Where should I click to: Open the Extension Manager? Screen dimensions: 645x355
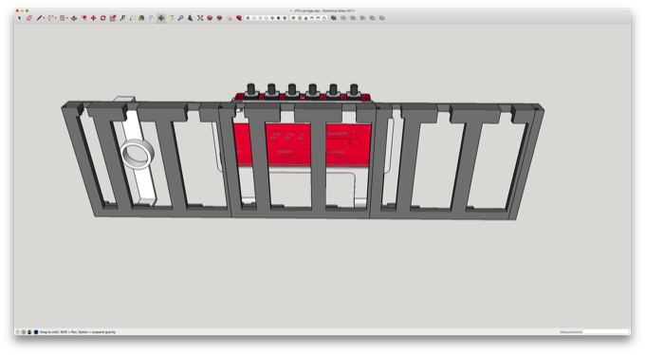click(239, 18)
